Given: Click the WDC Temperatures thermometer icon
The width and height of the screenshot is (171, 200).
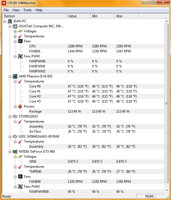Looking at the screenshot, I should [x=20, y=142].
